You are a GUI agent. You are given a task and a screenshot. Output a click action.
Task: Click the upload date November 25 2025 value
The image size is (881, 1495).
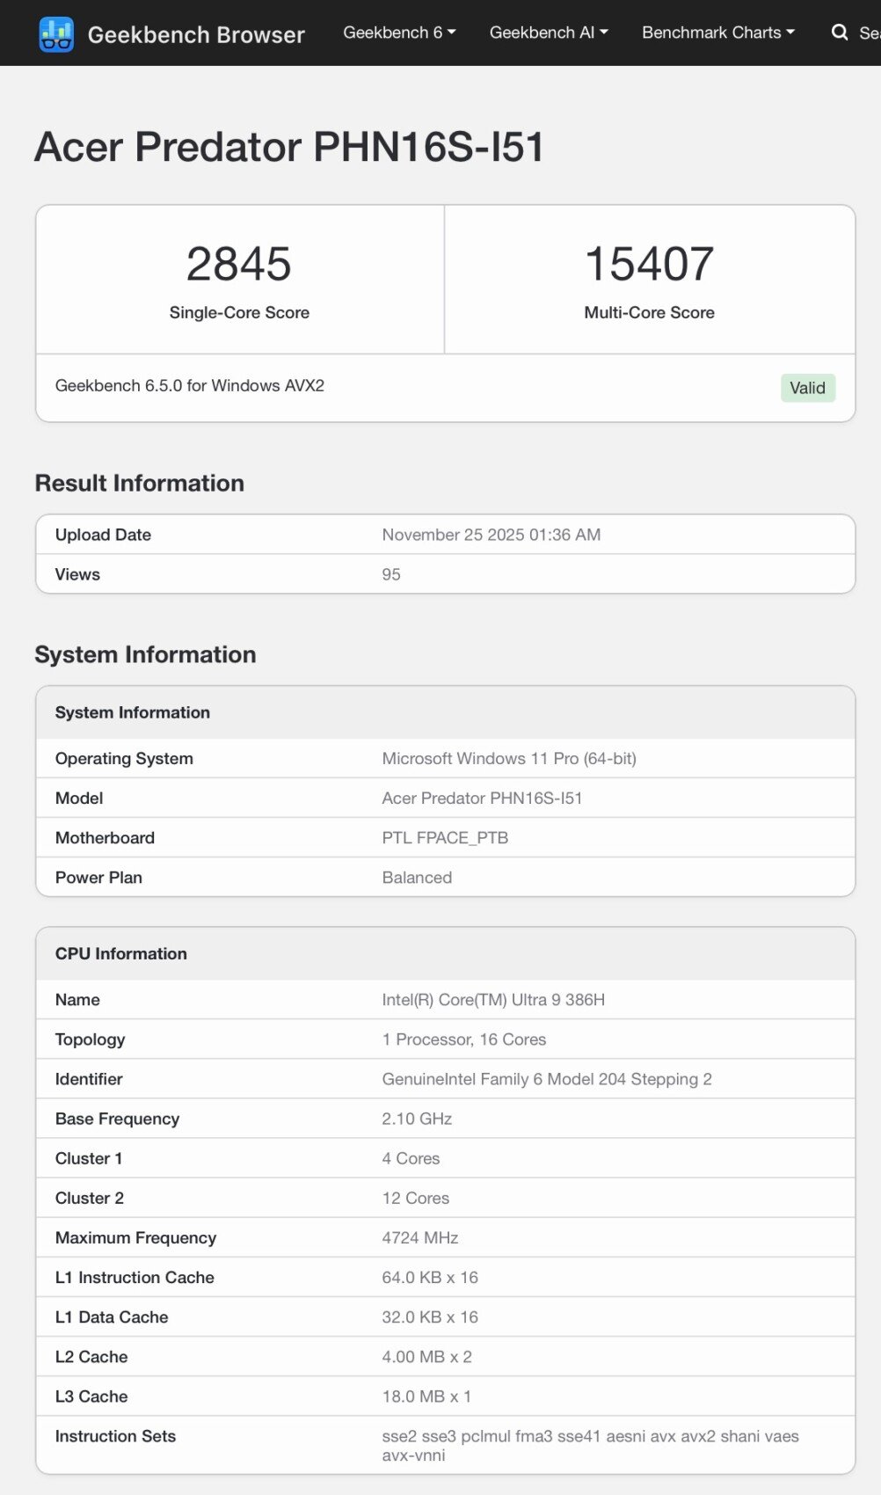tap(491, 535)
